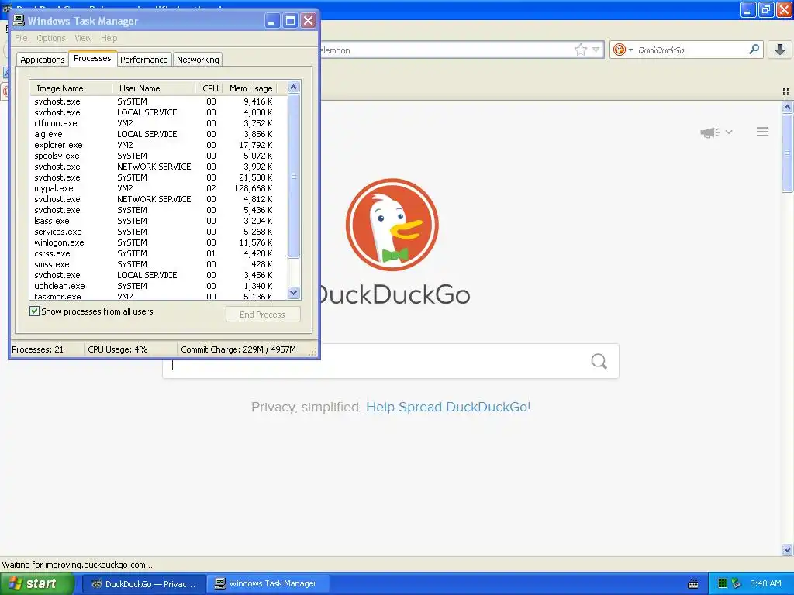This screenshot has height=595, width=794.
Task: Select the ctfmon.exe process row
Action: coord(158,123)
